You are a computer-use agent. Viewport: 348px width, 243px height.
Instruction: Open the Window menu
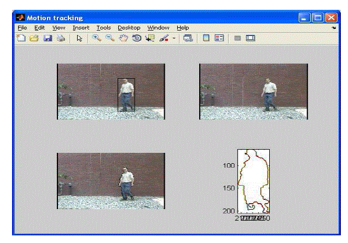pyautogui.click(x=158, y=27)
